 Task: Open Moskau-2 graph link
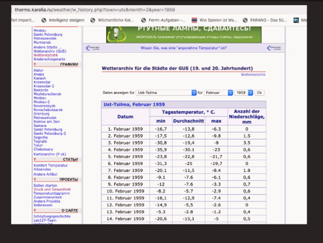point(41,102)
